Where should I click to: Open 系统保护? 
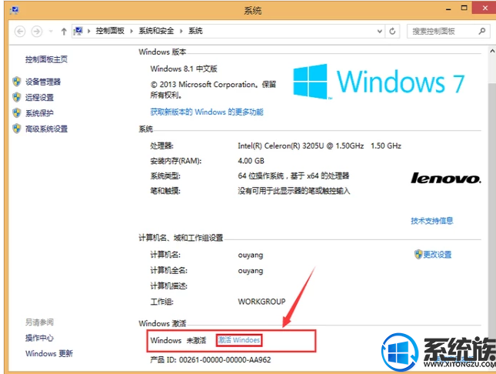pyautogui.click(x=39, y=113)
